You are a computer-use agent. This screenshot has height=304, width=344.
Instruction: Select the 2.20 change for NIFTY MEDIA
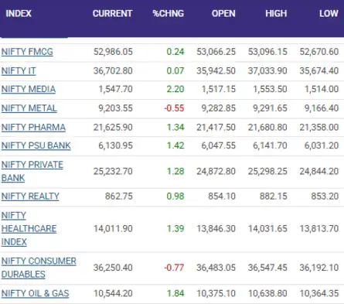coord(175,89)
